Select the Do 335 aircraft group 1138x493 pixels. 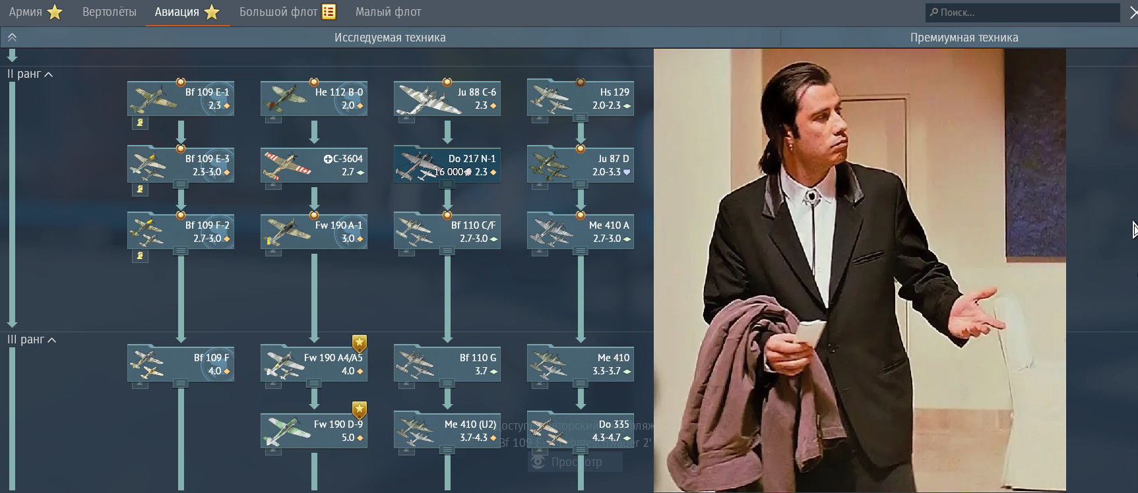581,430
